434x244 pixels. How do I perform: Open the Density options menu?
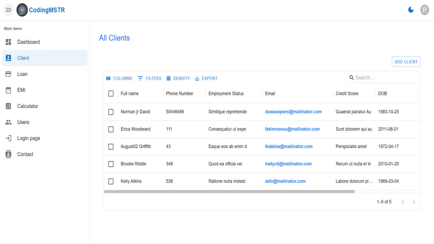click(x=178, y=78)
